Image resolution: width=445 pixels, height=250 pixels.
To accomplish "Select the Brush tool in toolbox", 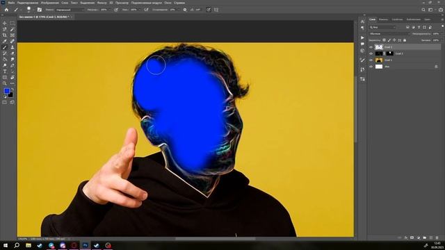I will [5, 47].
